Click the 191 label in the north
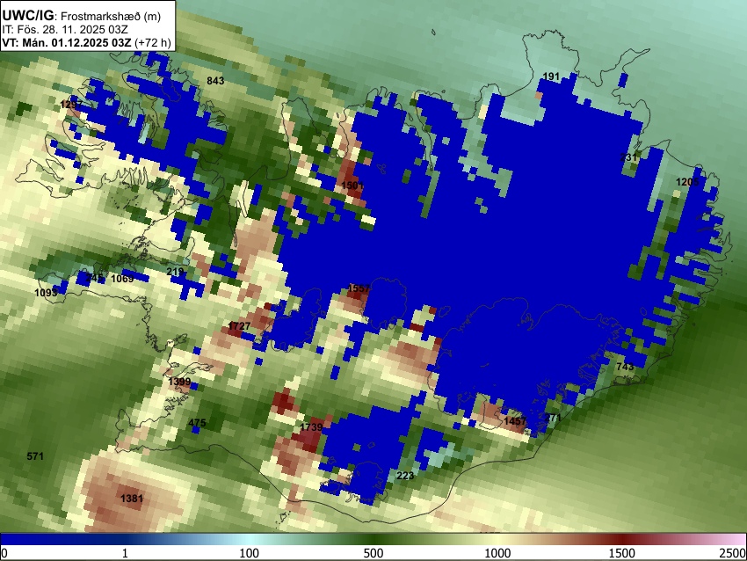This screenshot has width=747, height=561. (x=551, y=76)
